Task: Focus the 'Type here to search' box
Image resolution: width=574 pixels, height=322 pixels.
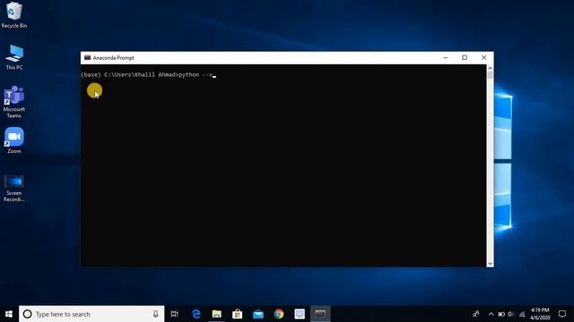Action: 91,314
